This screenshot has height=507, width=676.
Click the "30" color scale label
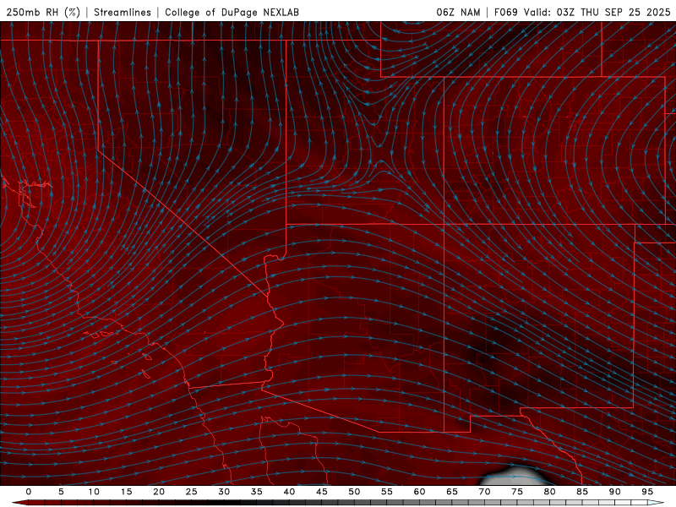(x=224, y=492)
